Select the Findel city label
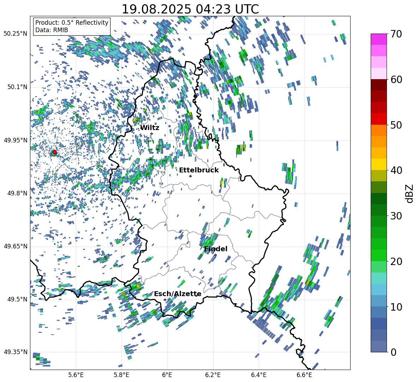 (x=216, y=249)
